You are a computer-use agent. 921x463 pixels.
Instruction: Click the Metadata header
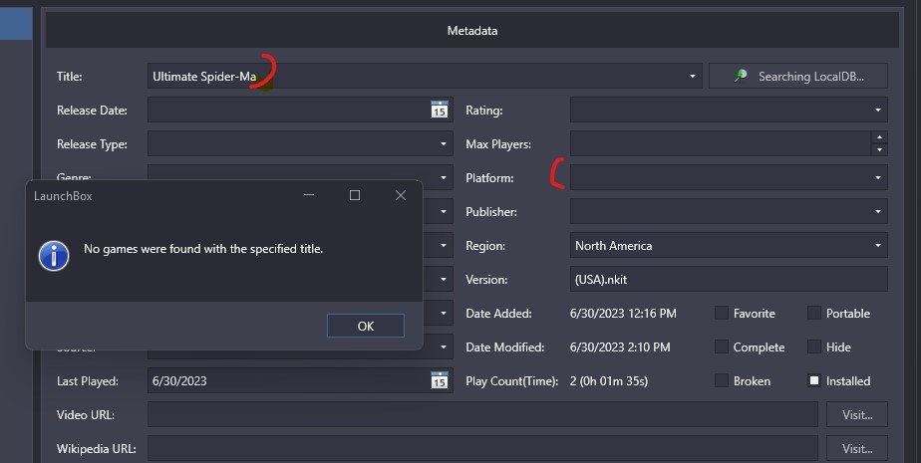(472, 31)
